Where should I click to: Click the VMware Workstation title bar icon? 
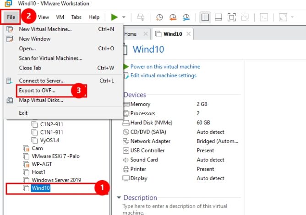(x=8, y=3)
